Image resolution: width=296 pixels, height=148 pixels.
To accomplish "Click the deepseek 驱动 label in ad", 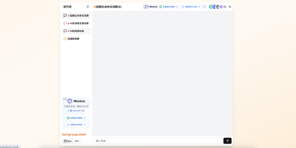I will coord(76,111).
